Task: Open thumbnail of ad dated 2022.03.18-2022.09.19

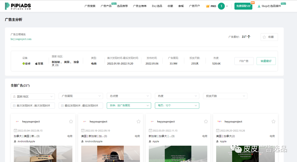Action: [x=111, y=154]
